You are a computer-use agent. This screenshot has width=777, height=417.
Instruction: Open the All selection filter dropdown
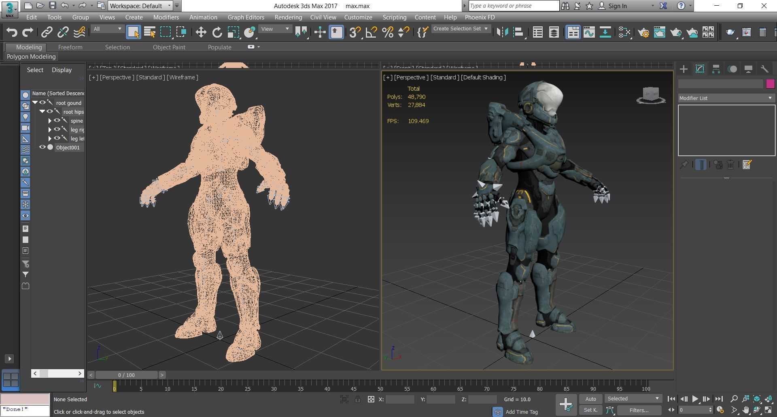pyautogui.click(x=107, y=29)
